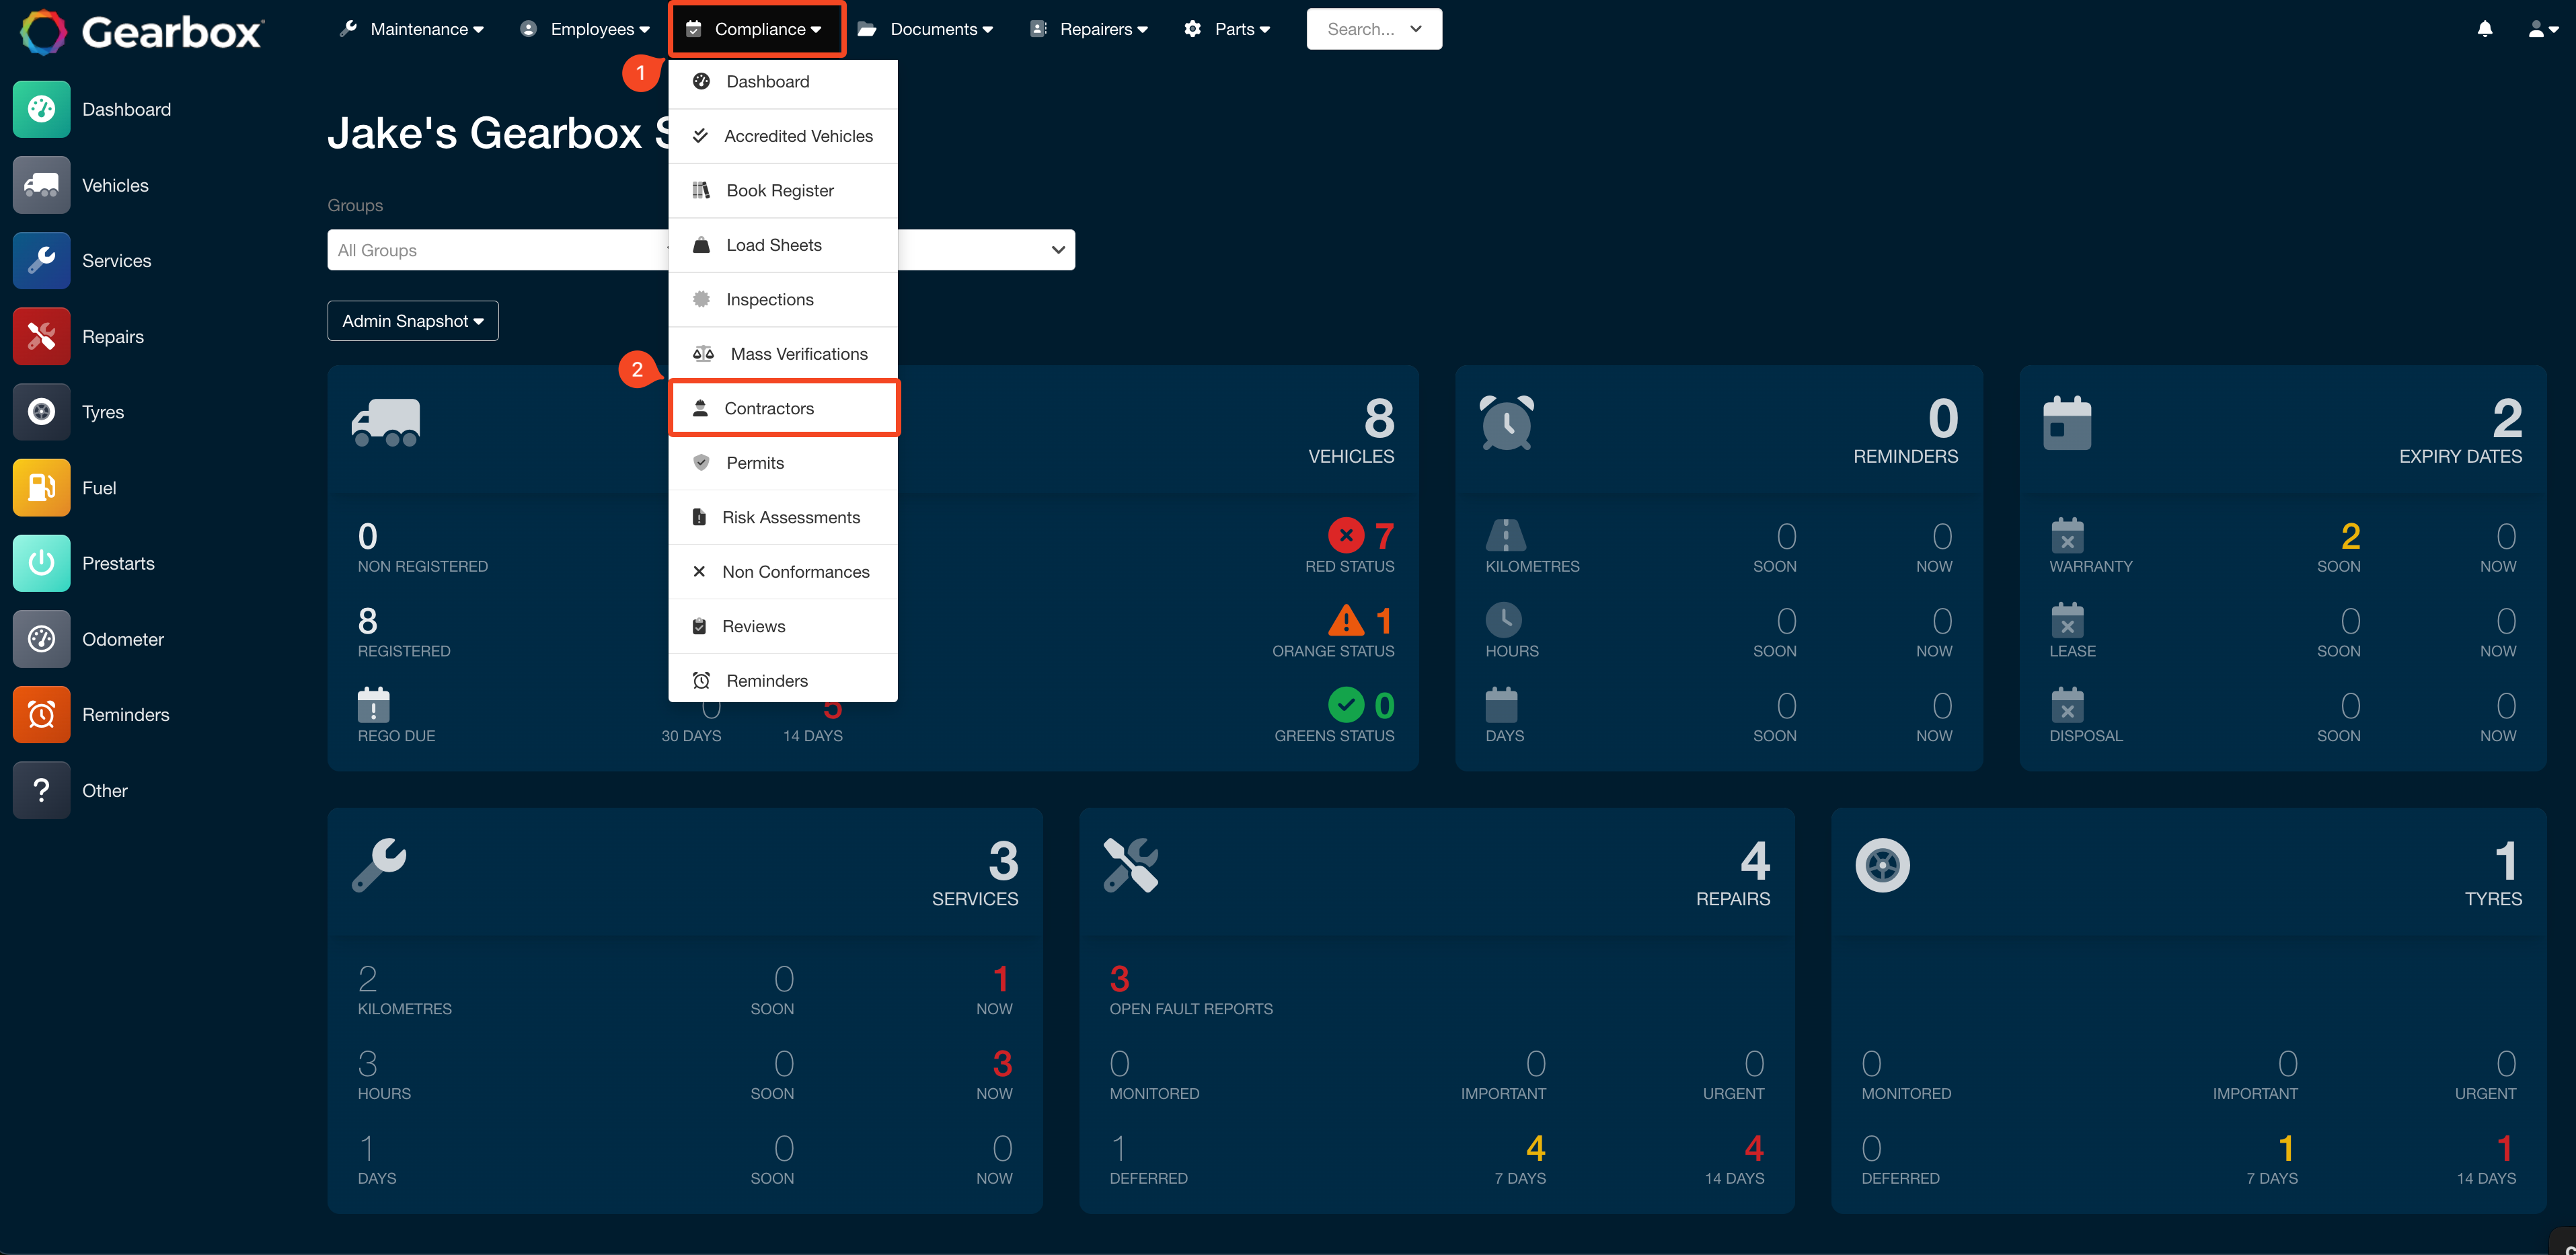The height and width of the screenshot is (1255, 2576).
Task: Select the Prestarts power icon
Action: [x=41, y=563]
